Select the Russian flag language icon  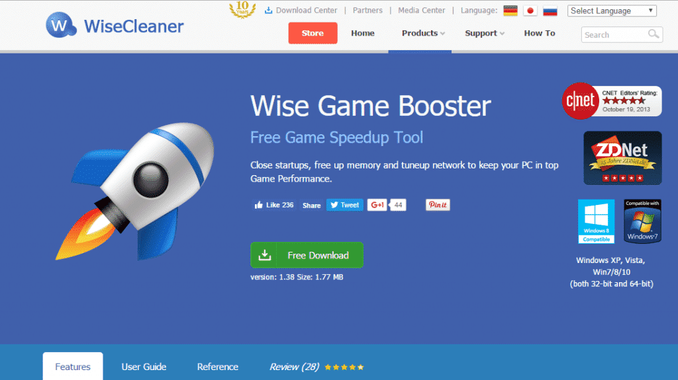(x=550, y=11)
